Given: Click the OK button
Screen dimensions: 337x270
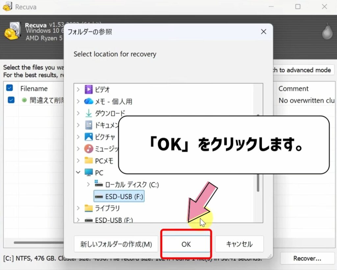Looking at the screenshot, I should point(186,244).
